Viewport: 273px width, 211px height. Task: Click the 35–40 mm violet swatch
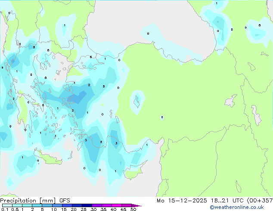pos(106,205)
